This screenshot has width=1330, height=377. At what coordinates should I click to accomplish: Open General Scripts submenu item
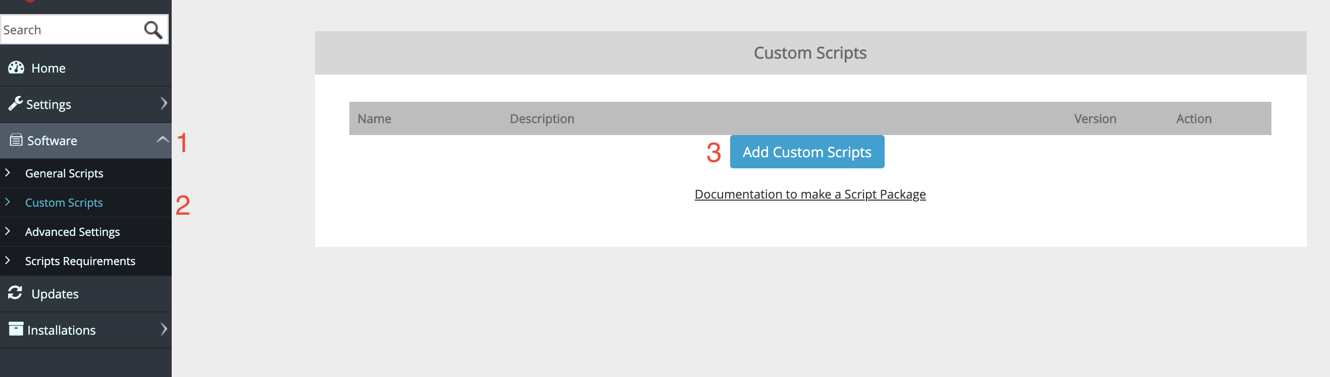coord(64,173)
